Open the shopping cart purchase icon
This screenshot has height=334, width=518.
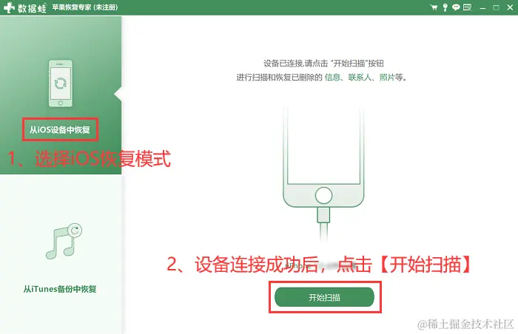tap(434, 7)
